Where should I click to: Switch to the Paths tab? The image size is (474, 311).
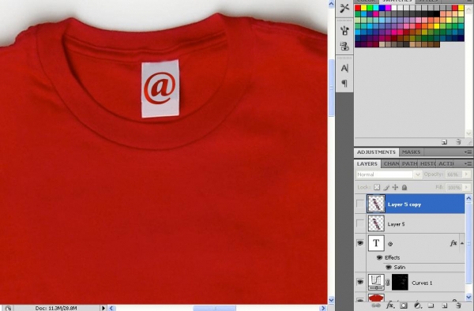pos(409,163)
